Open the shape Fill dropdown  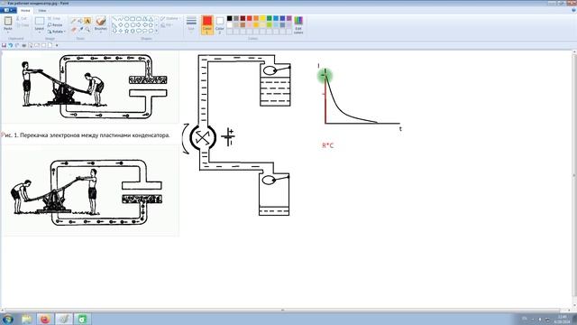pos(167,25)
